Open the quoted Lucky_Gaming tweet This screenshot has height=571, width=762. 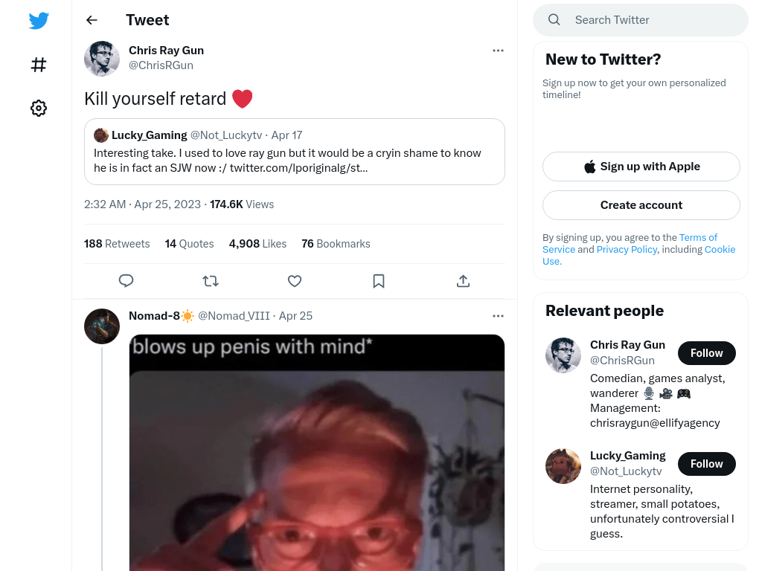click(295, 152)
